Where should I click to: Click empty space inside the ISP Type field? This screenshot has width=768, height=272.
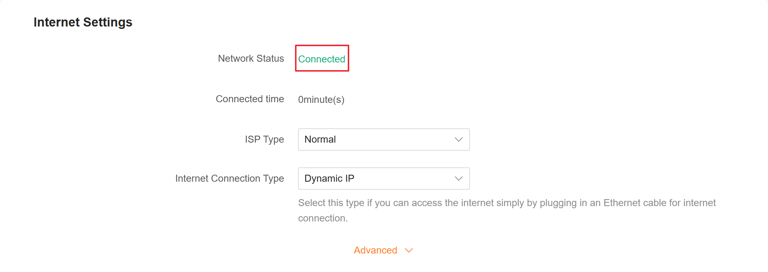(x=394, y=139)
